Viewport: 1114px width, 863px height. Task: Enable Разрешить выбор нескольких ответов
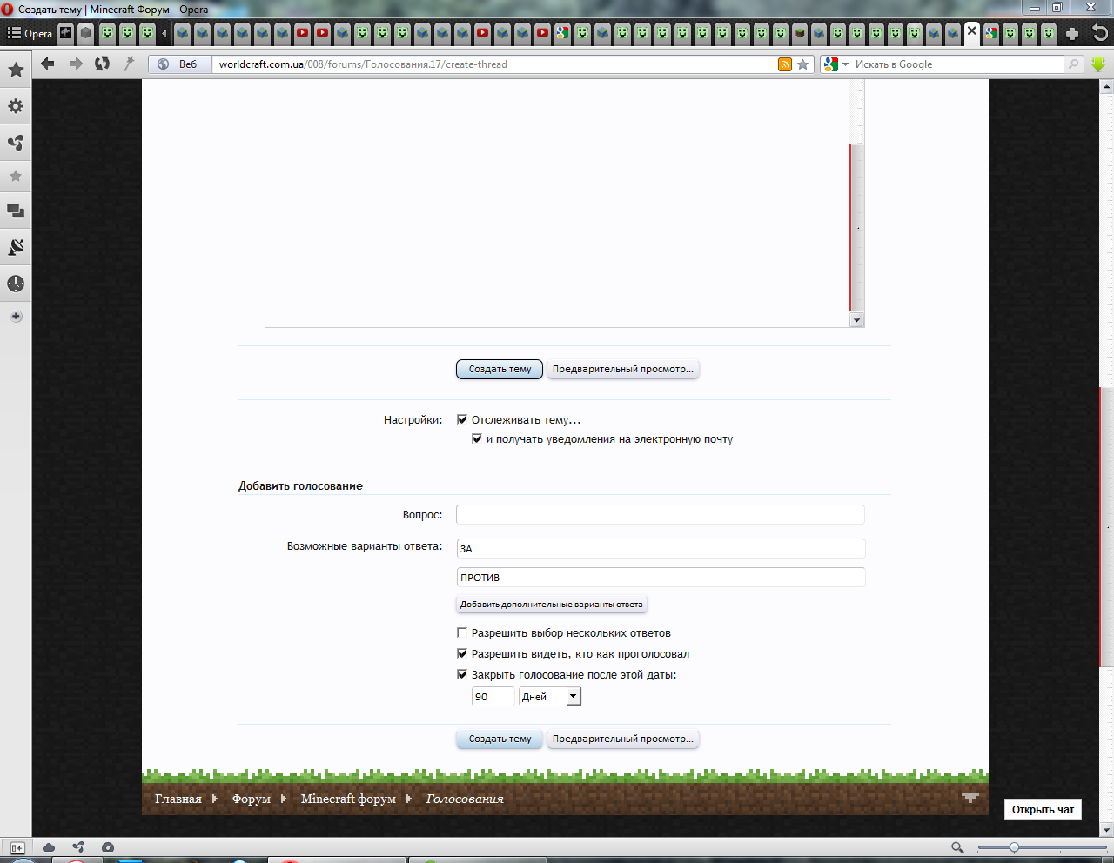click(x=462, y=633)
